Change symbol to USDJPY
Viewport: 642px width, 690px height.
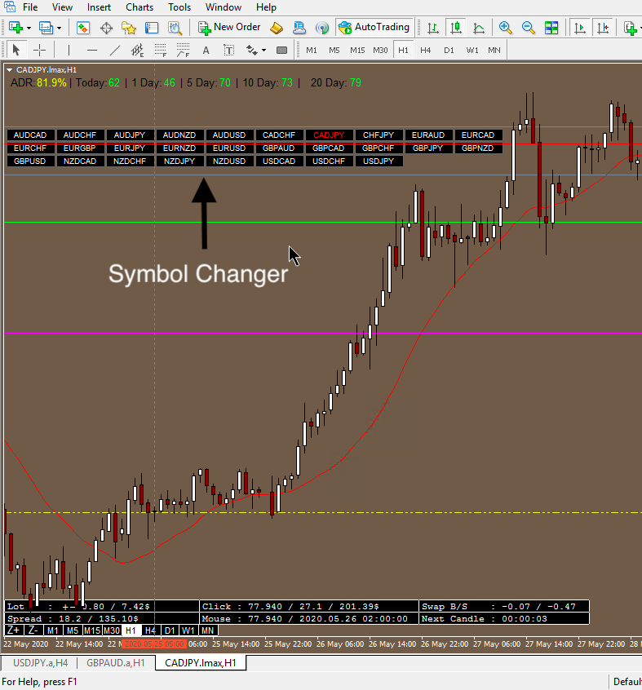click(x=378, y=161)
